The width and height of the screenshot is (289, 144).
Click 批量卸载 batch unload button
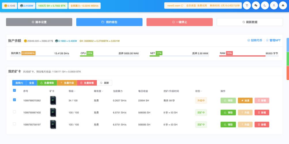click(x=87, y=83)
